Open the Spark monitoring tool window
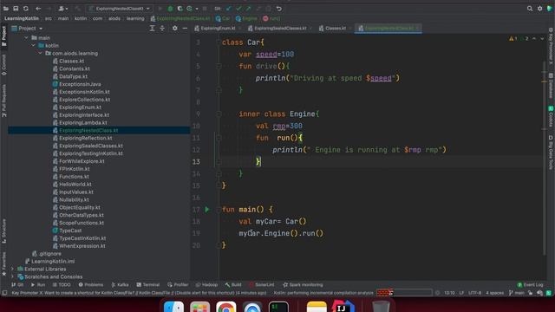 [x=303, y=285]
